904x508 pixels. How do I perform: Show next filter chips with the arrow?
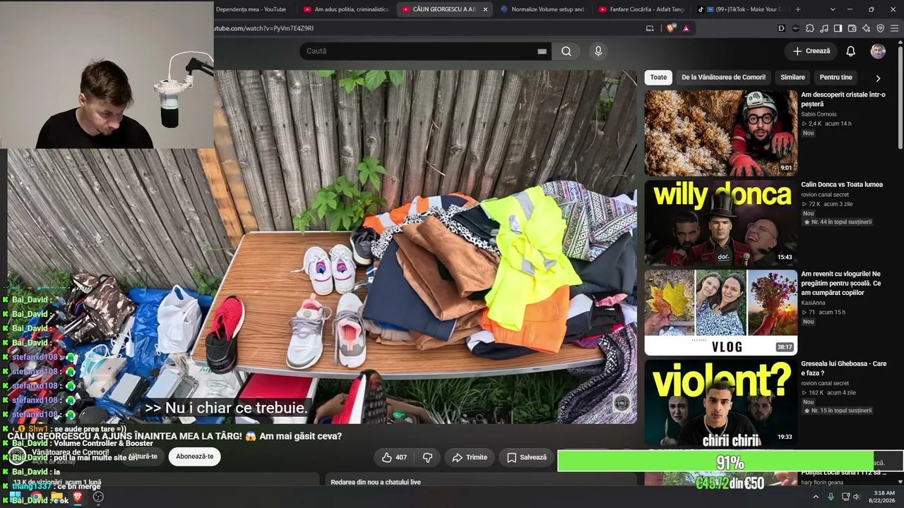pyautogui.click(x=878, y=78)
